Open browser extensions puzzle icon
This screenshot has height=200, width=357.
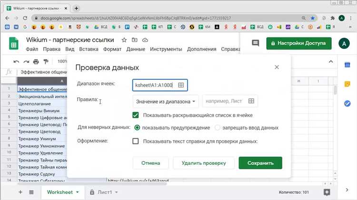[x=333, y=18]
